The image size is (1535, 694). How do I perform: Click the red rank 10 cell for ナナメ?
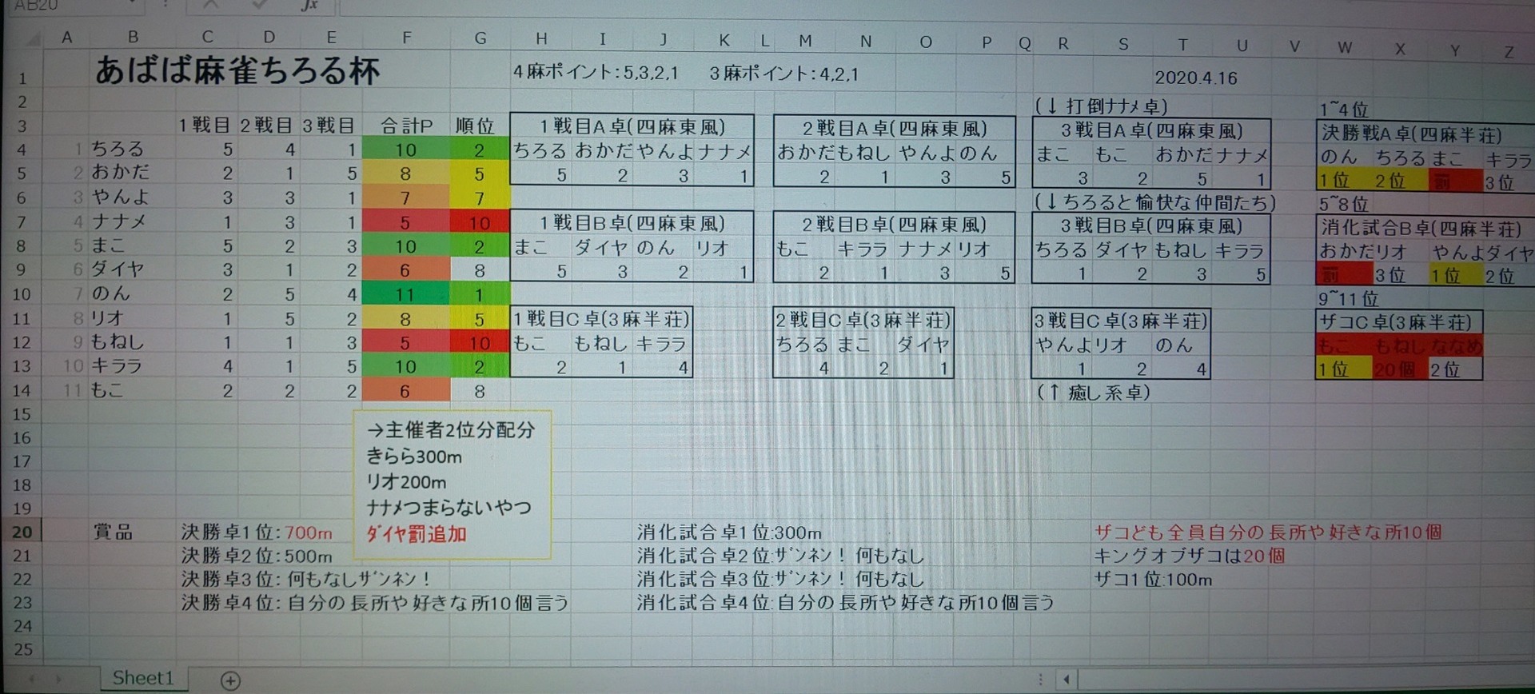click(x=480, y=222)
